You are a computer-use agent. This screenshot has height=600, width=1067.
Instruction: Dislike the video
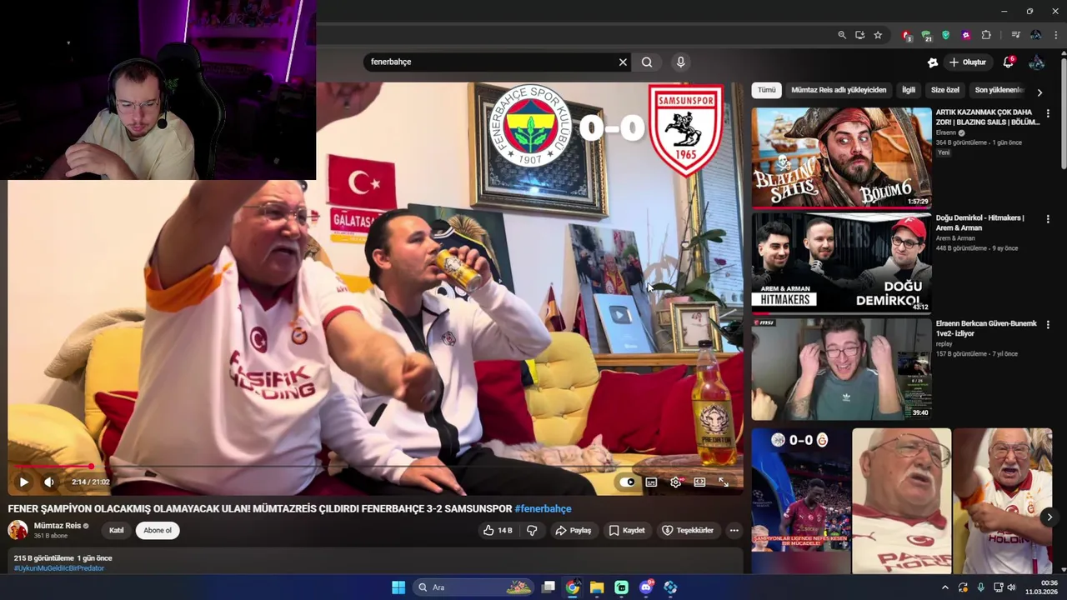click(532, 530)
